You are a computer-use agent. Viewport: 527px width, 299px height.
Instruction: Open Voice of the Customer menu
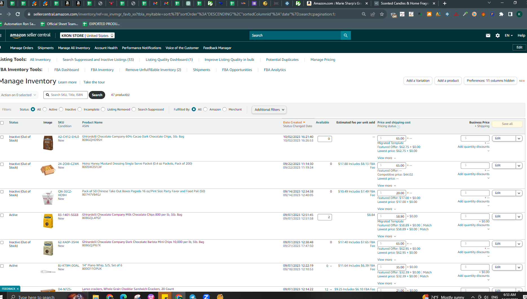tap(182, 48)
